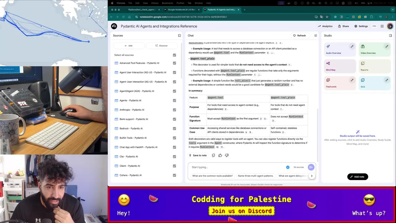
Task: Create a Quiz
Action: point(375,83)
